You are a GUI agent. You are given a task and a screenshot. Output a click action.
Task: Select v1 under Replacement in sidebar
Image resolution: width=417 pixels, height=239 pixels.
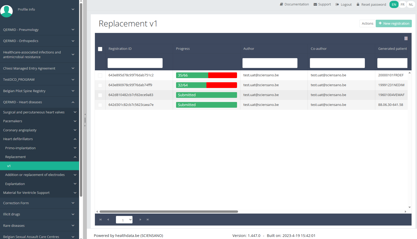pos(39,166)
